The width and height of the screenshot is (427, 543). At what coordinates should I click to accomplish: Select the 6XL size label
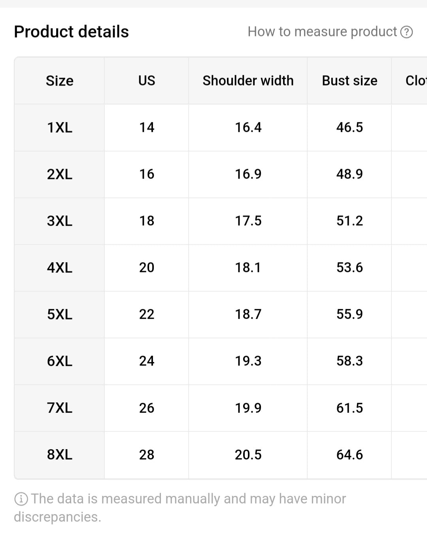pos(59,361)
